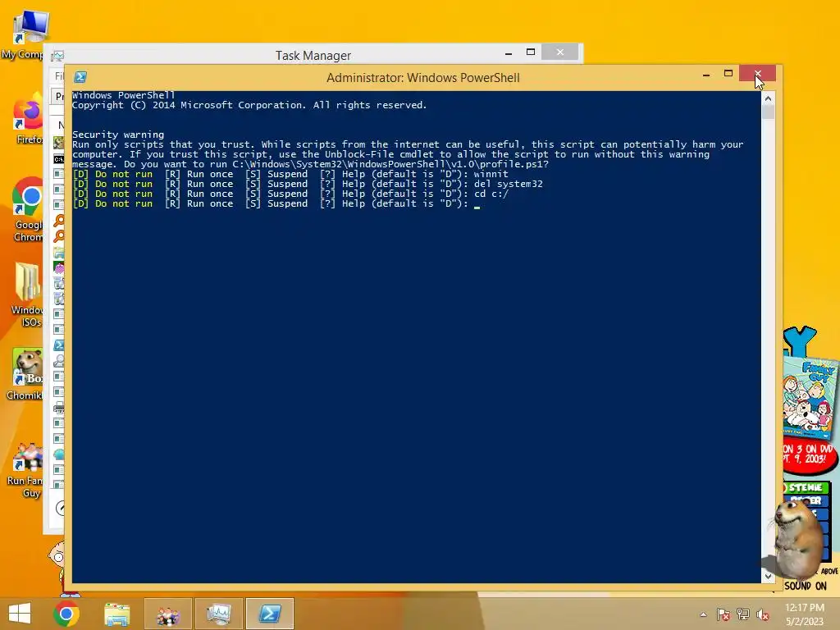
Task: Click the 'del system32' console line
Action: [x=508, y=184]
